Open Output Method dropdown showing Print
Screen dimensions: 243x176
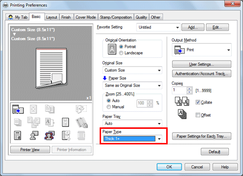(202, 50)
